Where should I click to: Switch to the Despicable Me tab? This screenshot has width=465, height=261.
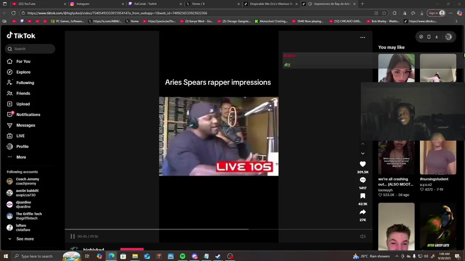(x=271, y=4)
